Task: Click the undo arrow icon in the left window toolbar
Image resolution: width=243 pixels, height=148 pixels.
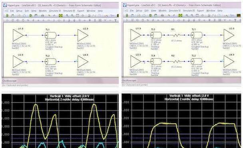Action: click(49, 16)
